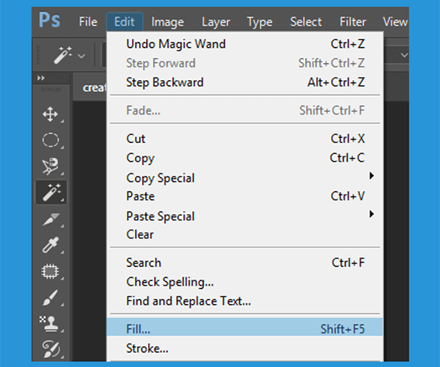Select the Elliptical Marquee tool
Viewport: 440px width, 367px height.
[51, 139]
